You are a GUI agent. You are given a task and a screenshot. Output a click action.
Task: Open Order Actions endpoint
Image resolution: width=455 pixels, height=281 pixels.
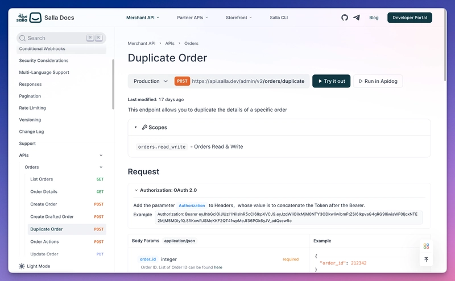[67, 242]
